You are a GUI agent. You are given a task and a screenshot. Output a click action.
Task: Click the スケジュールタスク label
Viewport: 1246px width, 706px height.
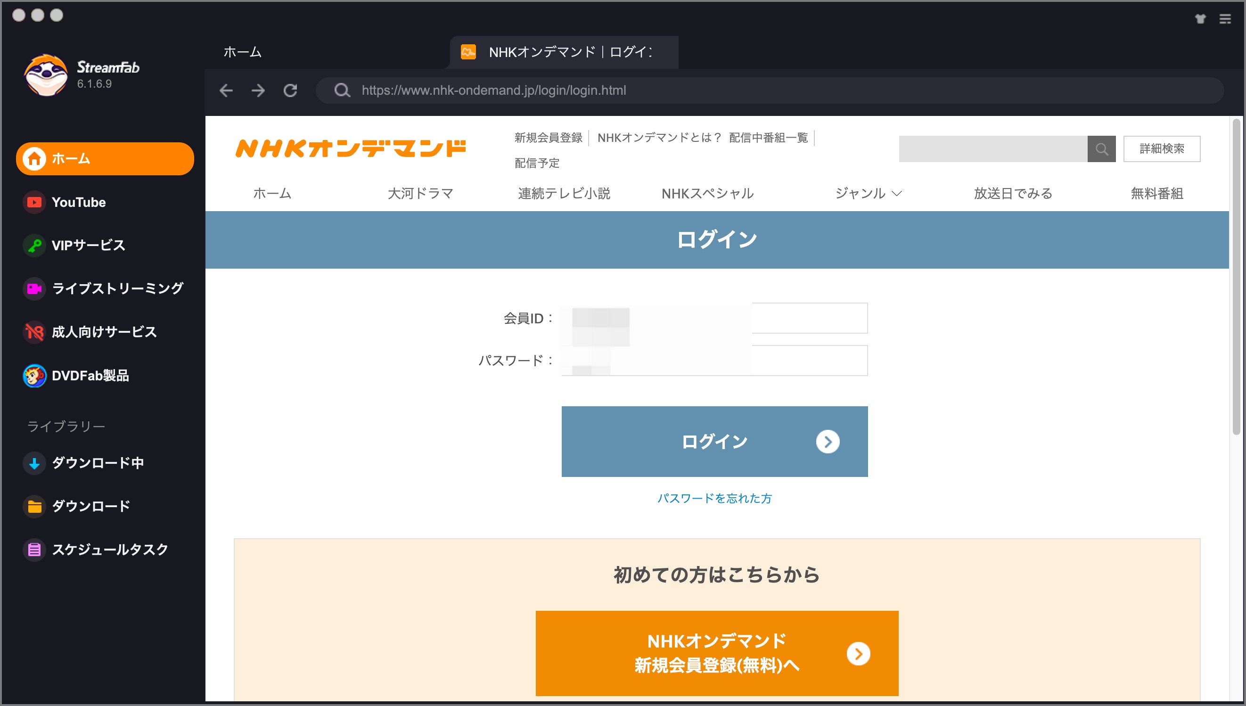pyautogui.click(x=110, y=550)
